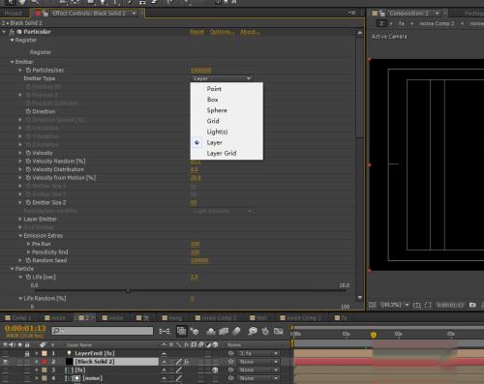This screenshot has height=384, width=484.
Task: Click the timeline layer search field
Action: tap(103, 331)
